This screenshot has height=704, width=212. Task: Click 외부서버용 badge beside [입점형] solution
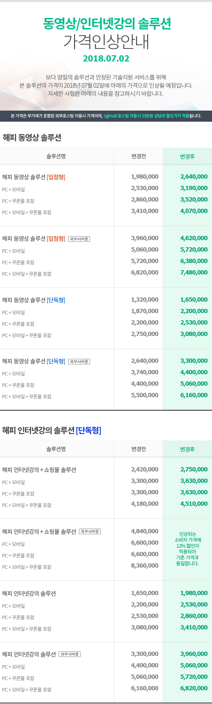pos(79,239)
